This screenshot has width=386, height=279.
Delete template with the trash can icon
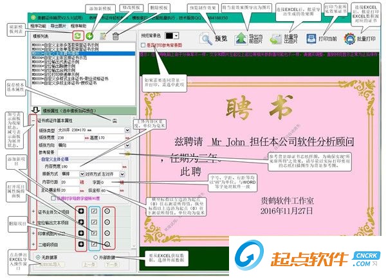[115, 37]
